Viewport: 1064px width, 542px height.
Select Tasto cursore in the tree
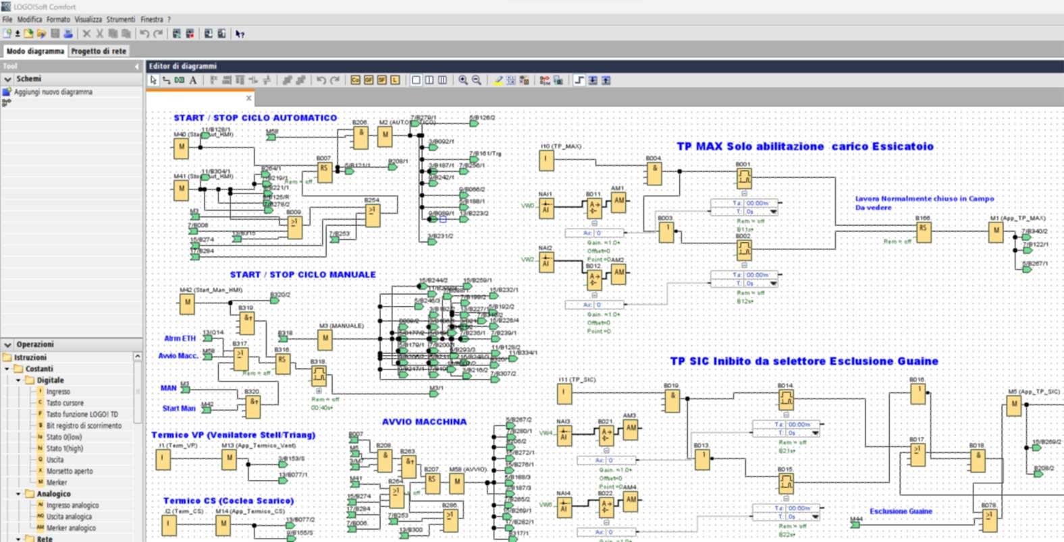[65, 403]
